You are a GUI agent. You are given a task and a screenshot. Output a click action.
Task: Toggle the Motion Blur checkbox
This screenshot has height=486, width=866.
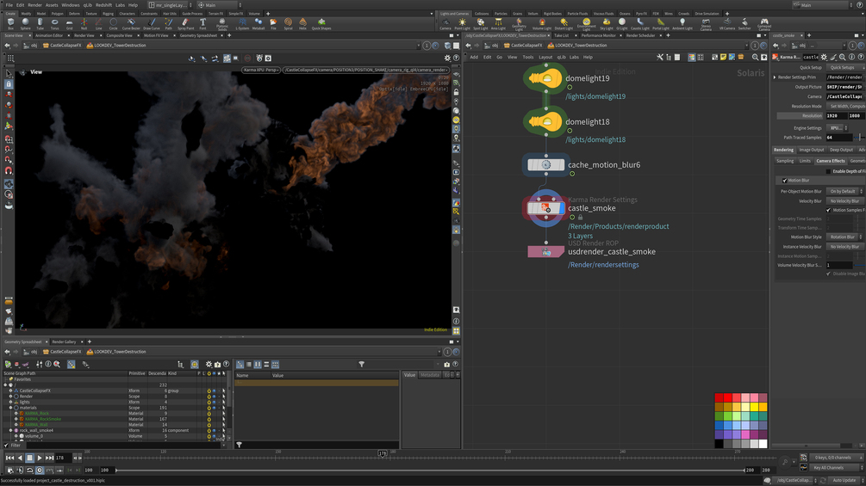coord(784,181)
